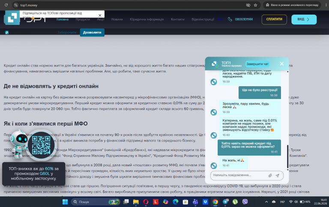Reload the page with the browser refresh icon

(6, 5)
